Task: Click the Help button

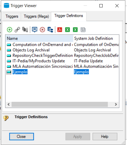Action: pyautogui.click(x=105, y=137)
